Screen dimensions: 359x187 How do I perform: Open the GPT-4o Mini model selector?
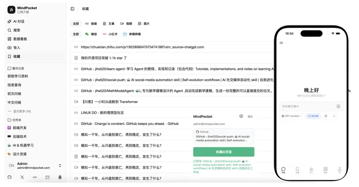(292, 116)
